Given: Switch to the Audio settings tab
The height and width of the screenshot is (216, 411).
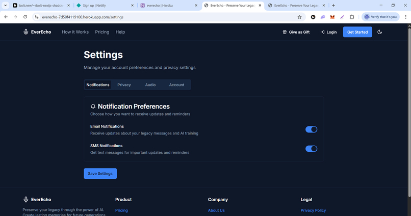Looking at the screenshot, I should [150, 85].
